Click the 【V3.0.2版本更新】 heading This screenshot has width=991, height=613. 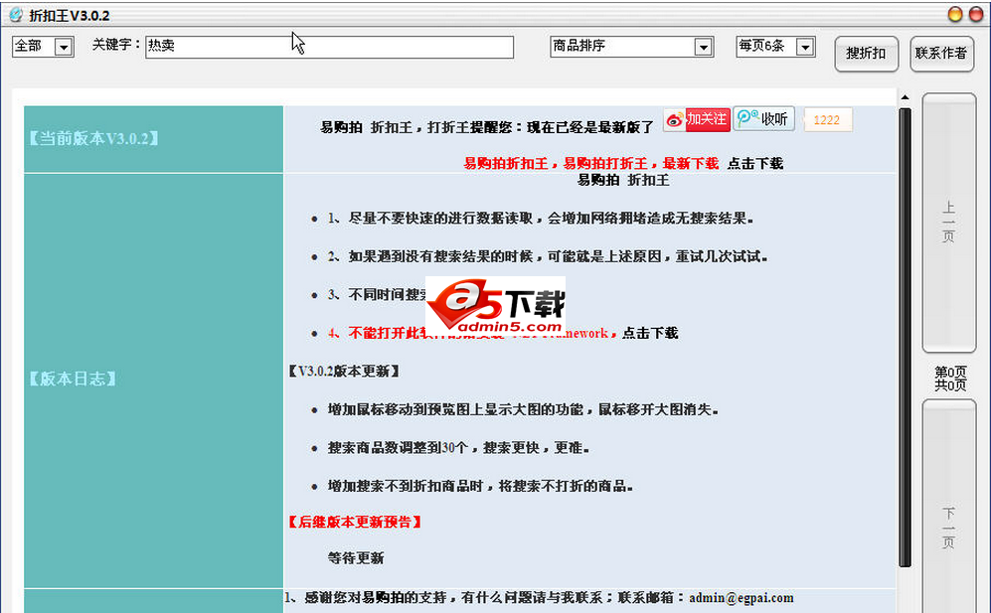click(344, 371)
